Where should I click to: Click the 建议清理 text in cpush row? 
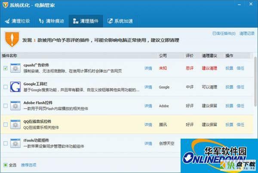[x=209, y=68]
